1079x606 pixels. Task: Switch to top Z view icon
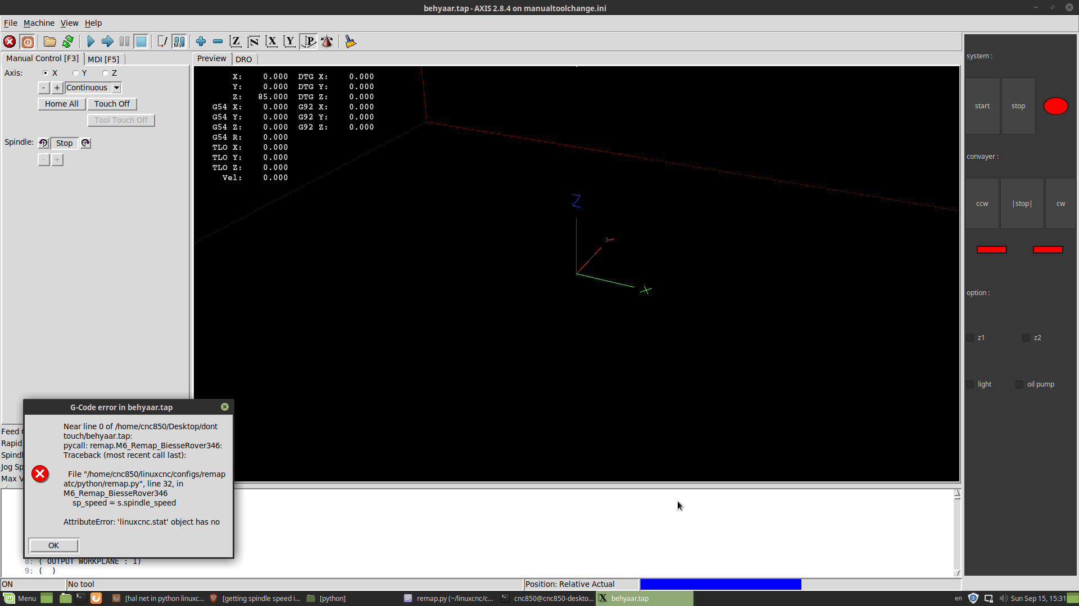235,42
